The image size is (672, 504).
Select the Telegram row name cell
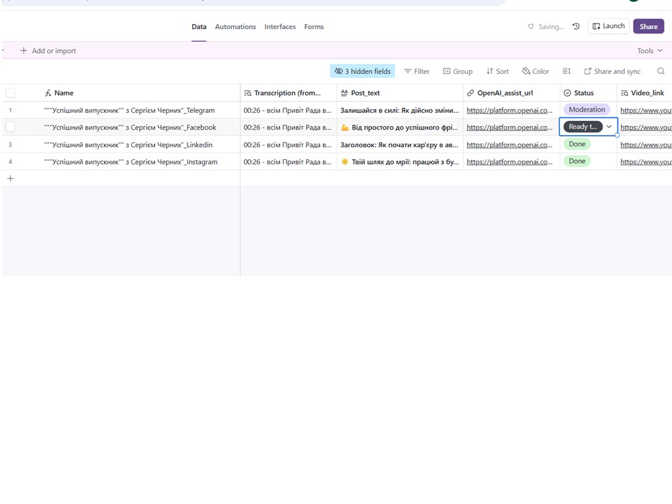point(129,110)
